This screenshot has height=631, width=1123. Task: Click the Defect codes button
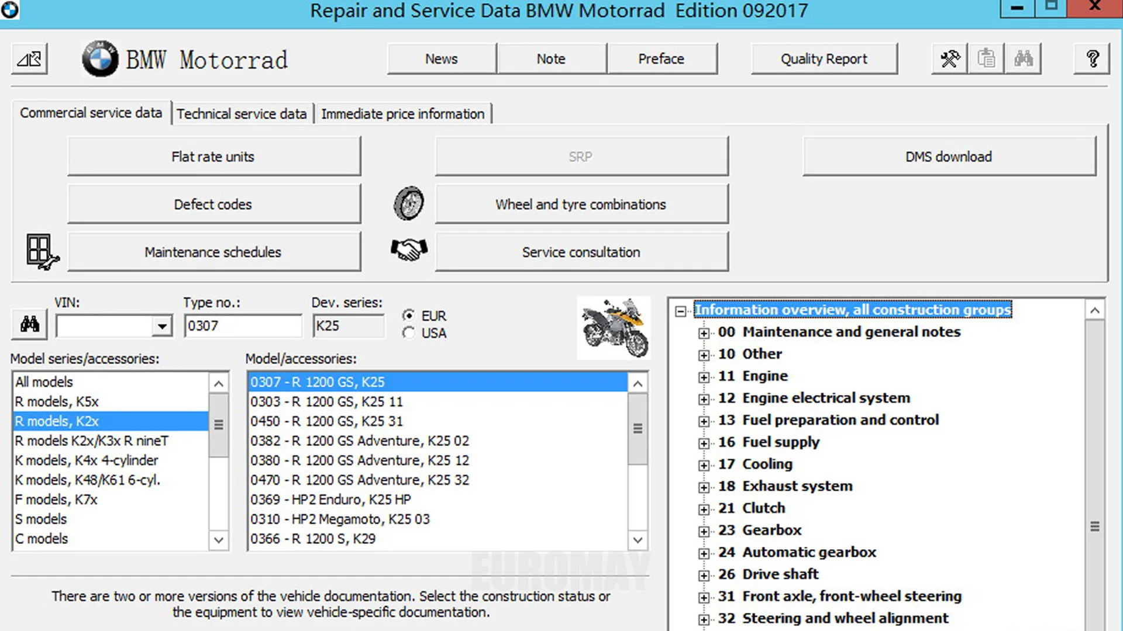pos(213,204)
